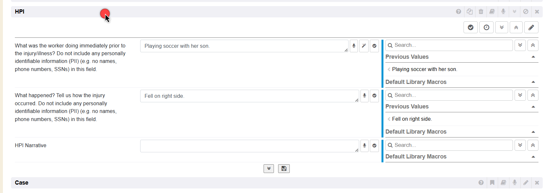Click magic wand icon beside soccer answer
The image size is (543, 193).
point(364,46)
